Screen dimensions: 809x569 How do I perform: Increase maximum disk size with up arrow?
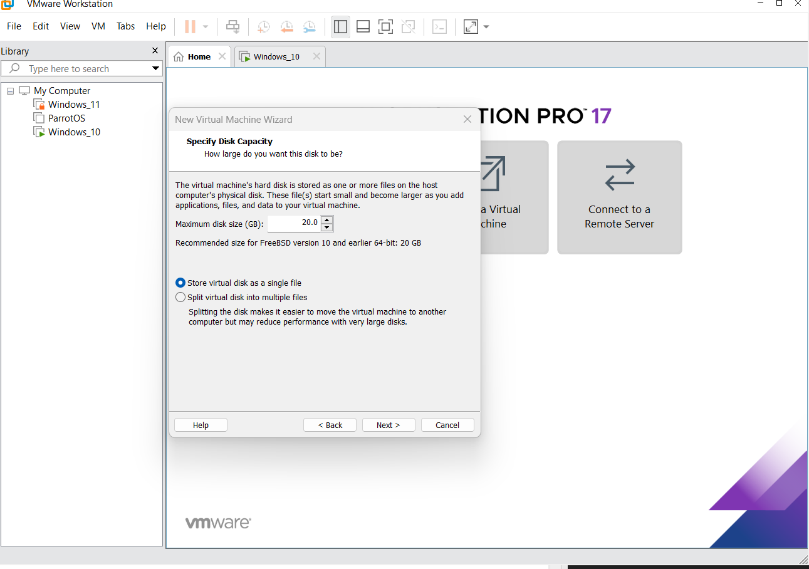[x=326, y=219]
